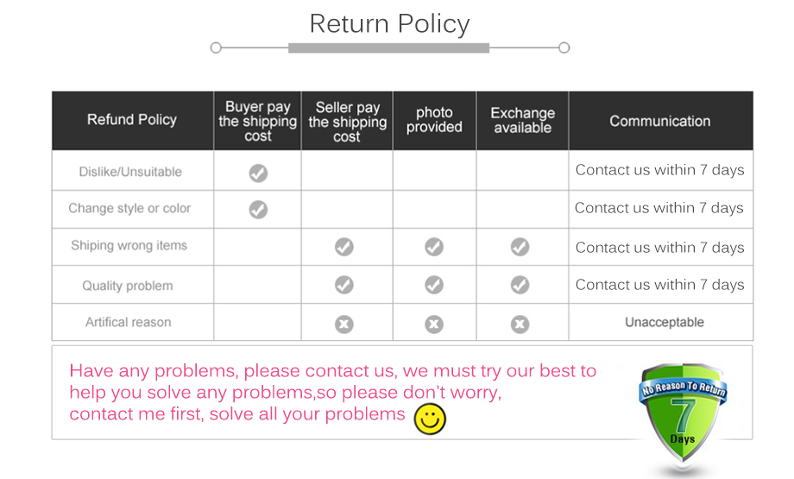Click Shiping wrong items seller pays checkmark
Image resolution: width=794 pixels, height=479 pixels.
pos(344,248)
